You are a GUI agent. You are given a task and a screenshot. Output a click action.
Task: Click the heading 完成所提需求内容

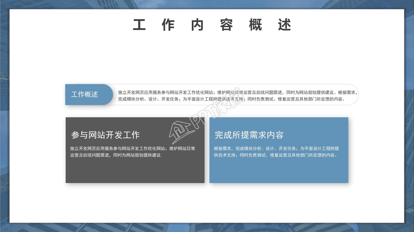coord(249,135)
